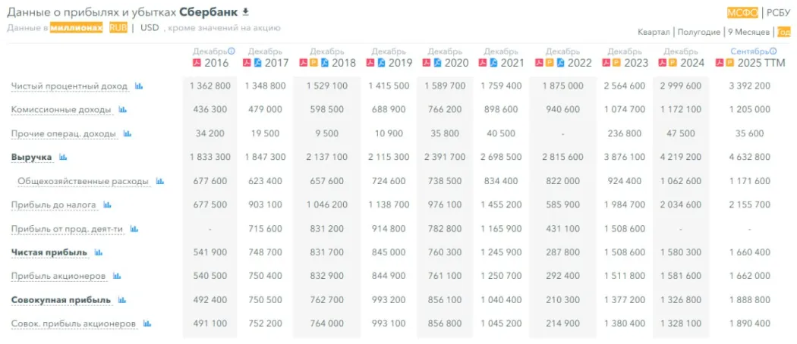Show chart for Чистый процентный доход
The height and width of the screenshot is (344, 797).
[139, 86]
